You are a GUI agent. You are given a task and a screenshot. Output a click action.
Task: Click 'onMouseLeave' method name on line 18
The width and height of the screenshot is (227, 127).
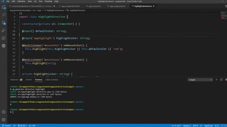point(72,60)
